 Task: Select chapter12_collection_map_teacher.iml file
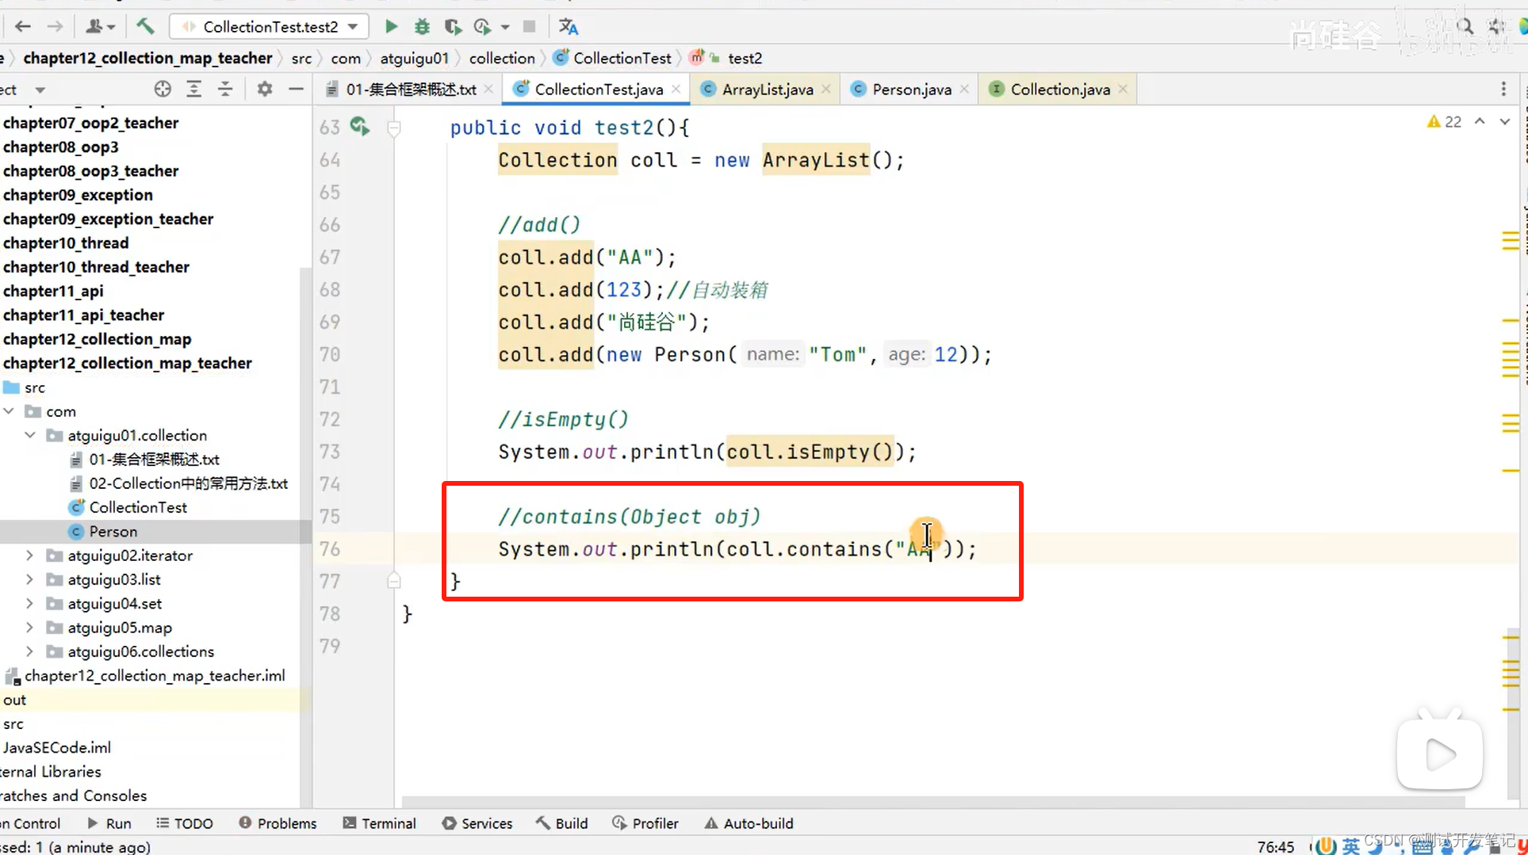[x=155, y=675]
